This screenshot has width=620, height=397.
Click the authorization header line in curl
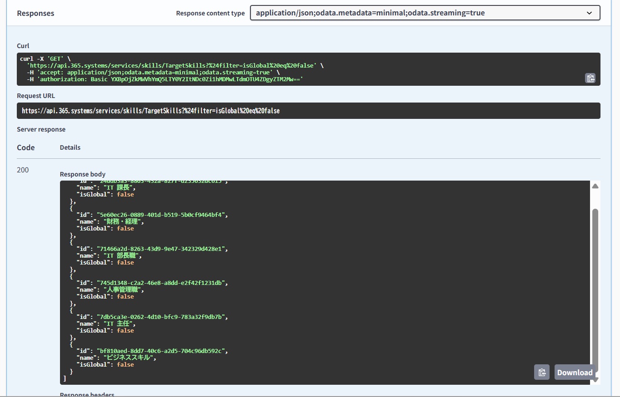coord(165,79)
